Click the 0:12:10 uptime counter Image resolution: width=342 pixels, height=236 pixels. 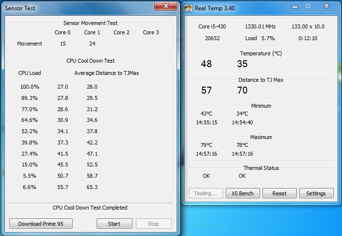click(308, 38)
